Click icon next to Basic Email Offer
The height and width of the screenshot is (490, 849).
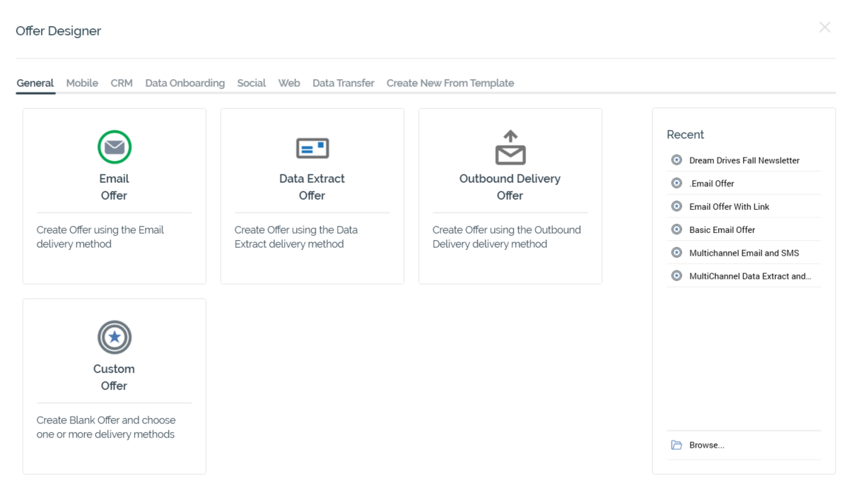coord(677,229)
